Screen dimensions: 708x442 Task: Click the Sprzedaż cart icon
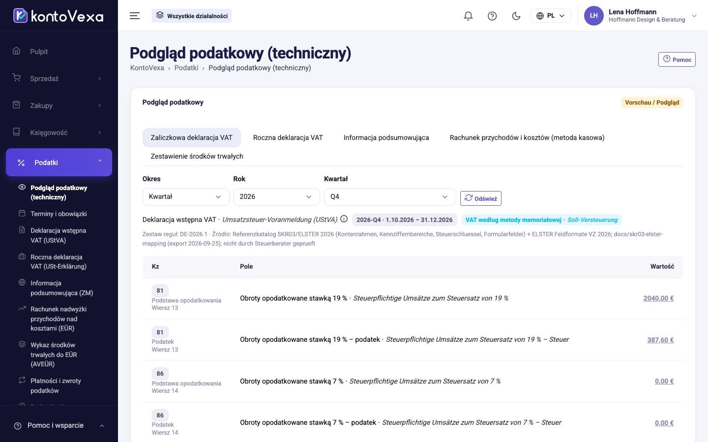point(17,78)
